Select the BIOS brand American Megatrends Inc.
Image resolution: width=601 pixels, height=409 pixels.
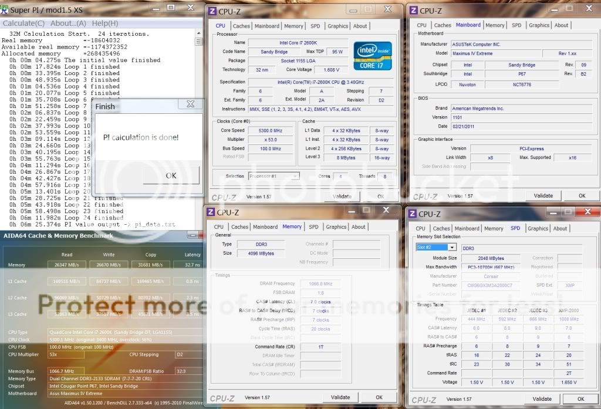521,109
